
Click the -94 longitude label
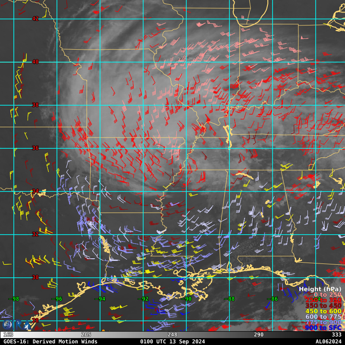pyautogui.click(x=100, y=299)
